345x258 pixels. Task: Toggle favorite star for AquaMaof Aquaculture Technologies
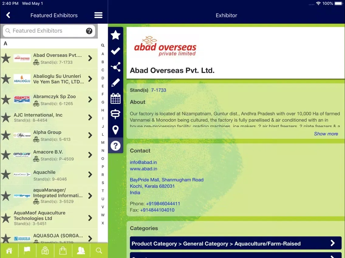(x=6, y=218)
